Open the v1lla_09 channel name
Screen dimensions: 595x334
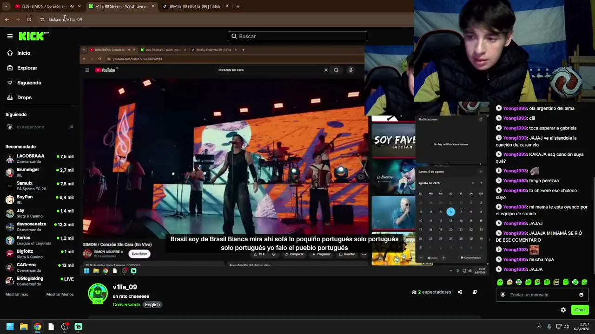click(x=125, y=287)
